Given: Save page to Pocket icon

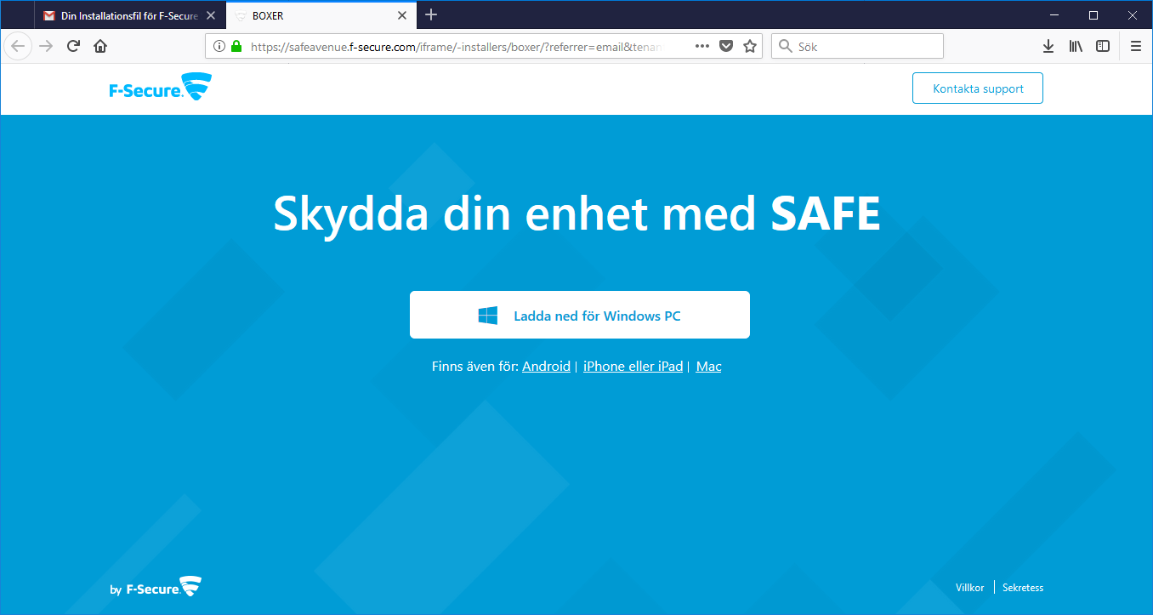Looking at the screenshot, I should (x=726, y=46).
